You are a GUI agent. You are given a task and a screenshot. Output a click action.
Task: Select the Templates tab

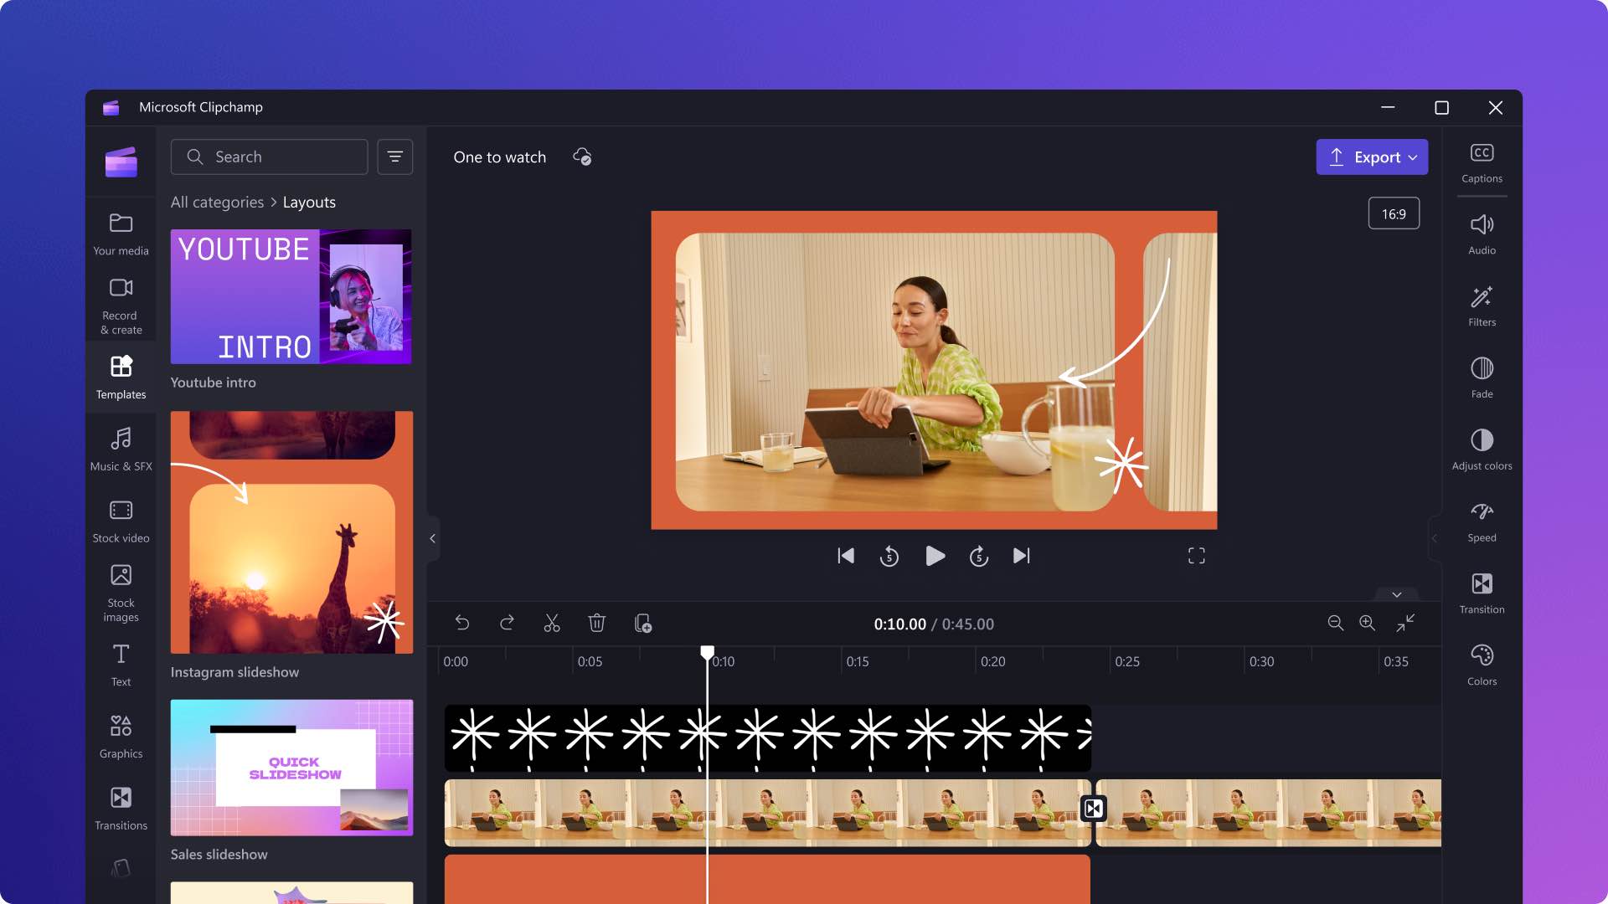(x=121, y=377)
